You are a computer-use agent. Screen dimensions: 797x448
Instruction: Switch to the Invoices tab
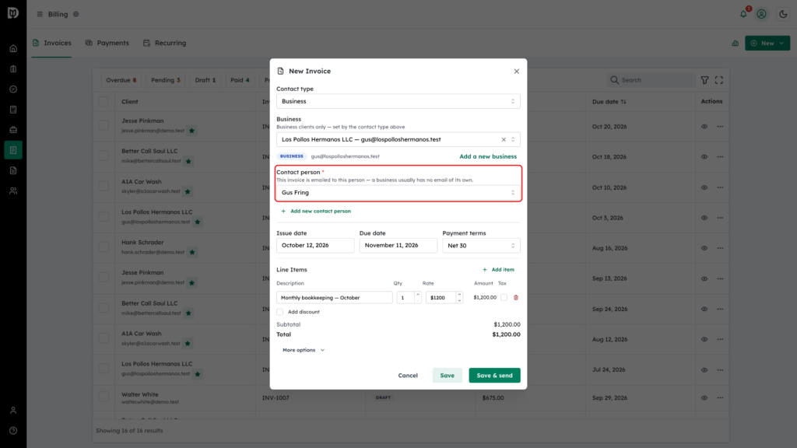point(52,44)
